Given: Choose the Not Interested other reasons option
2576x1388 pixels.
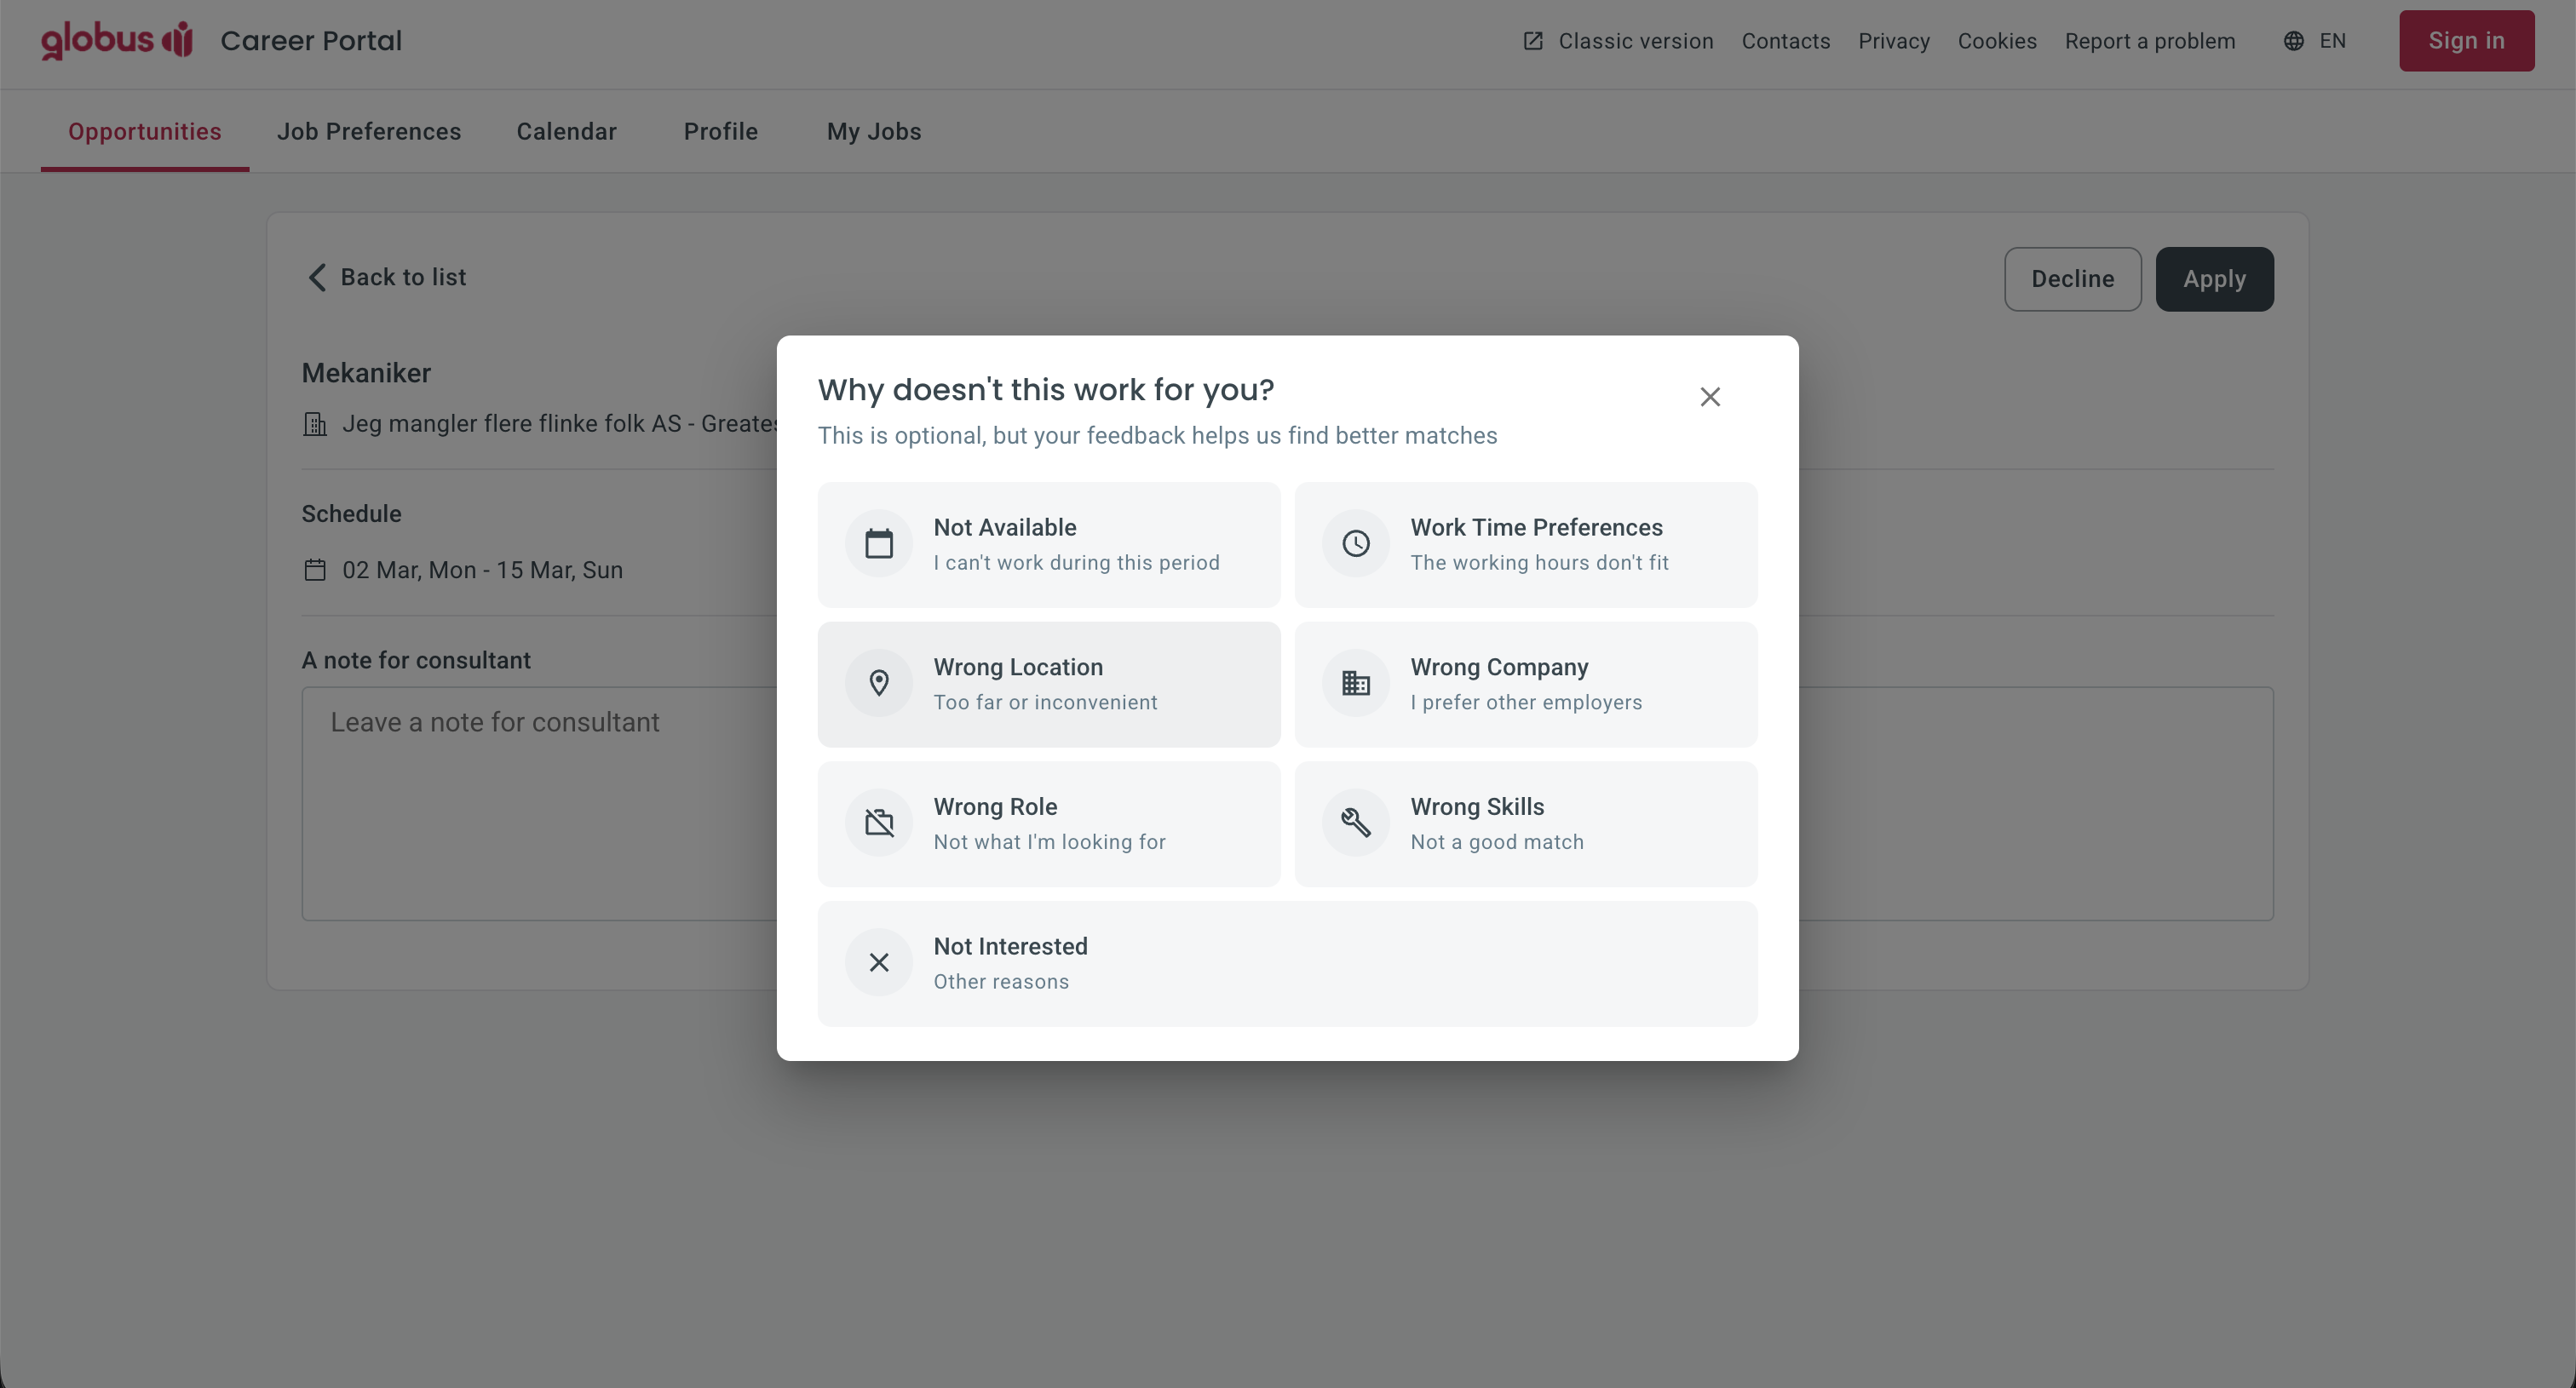Looking at the screenshot, I should coord(1287,962).
